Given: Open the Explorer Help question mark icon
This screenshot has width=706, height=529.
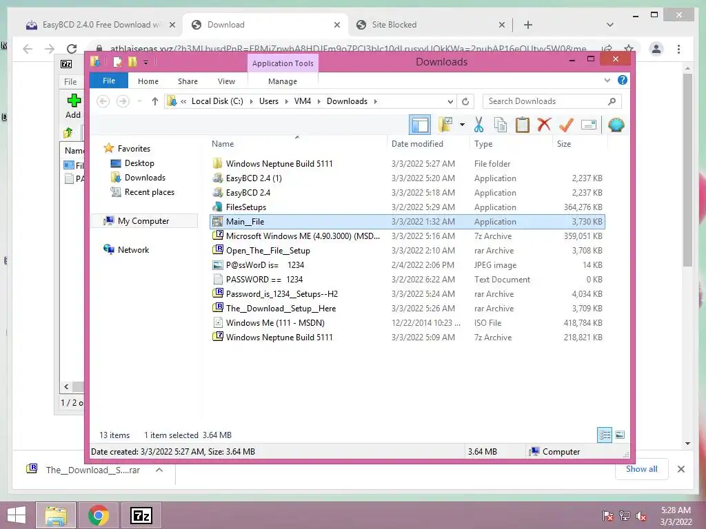Looking at the screenshot, I should click(x=623, y=80).
